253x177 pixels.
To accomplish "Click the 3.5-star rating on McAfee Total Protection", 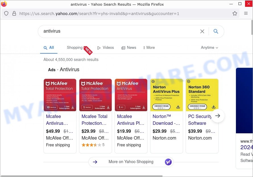I will tap(92, 145).
